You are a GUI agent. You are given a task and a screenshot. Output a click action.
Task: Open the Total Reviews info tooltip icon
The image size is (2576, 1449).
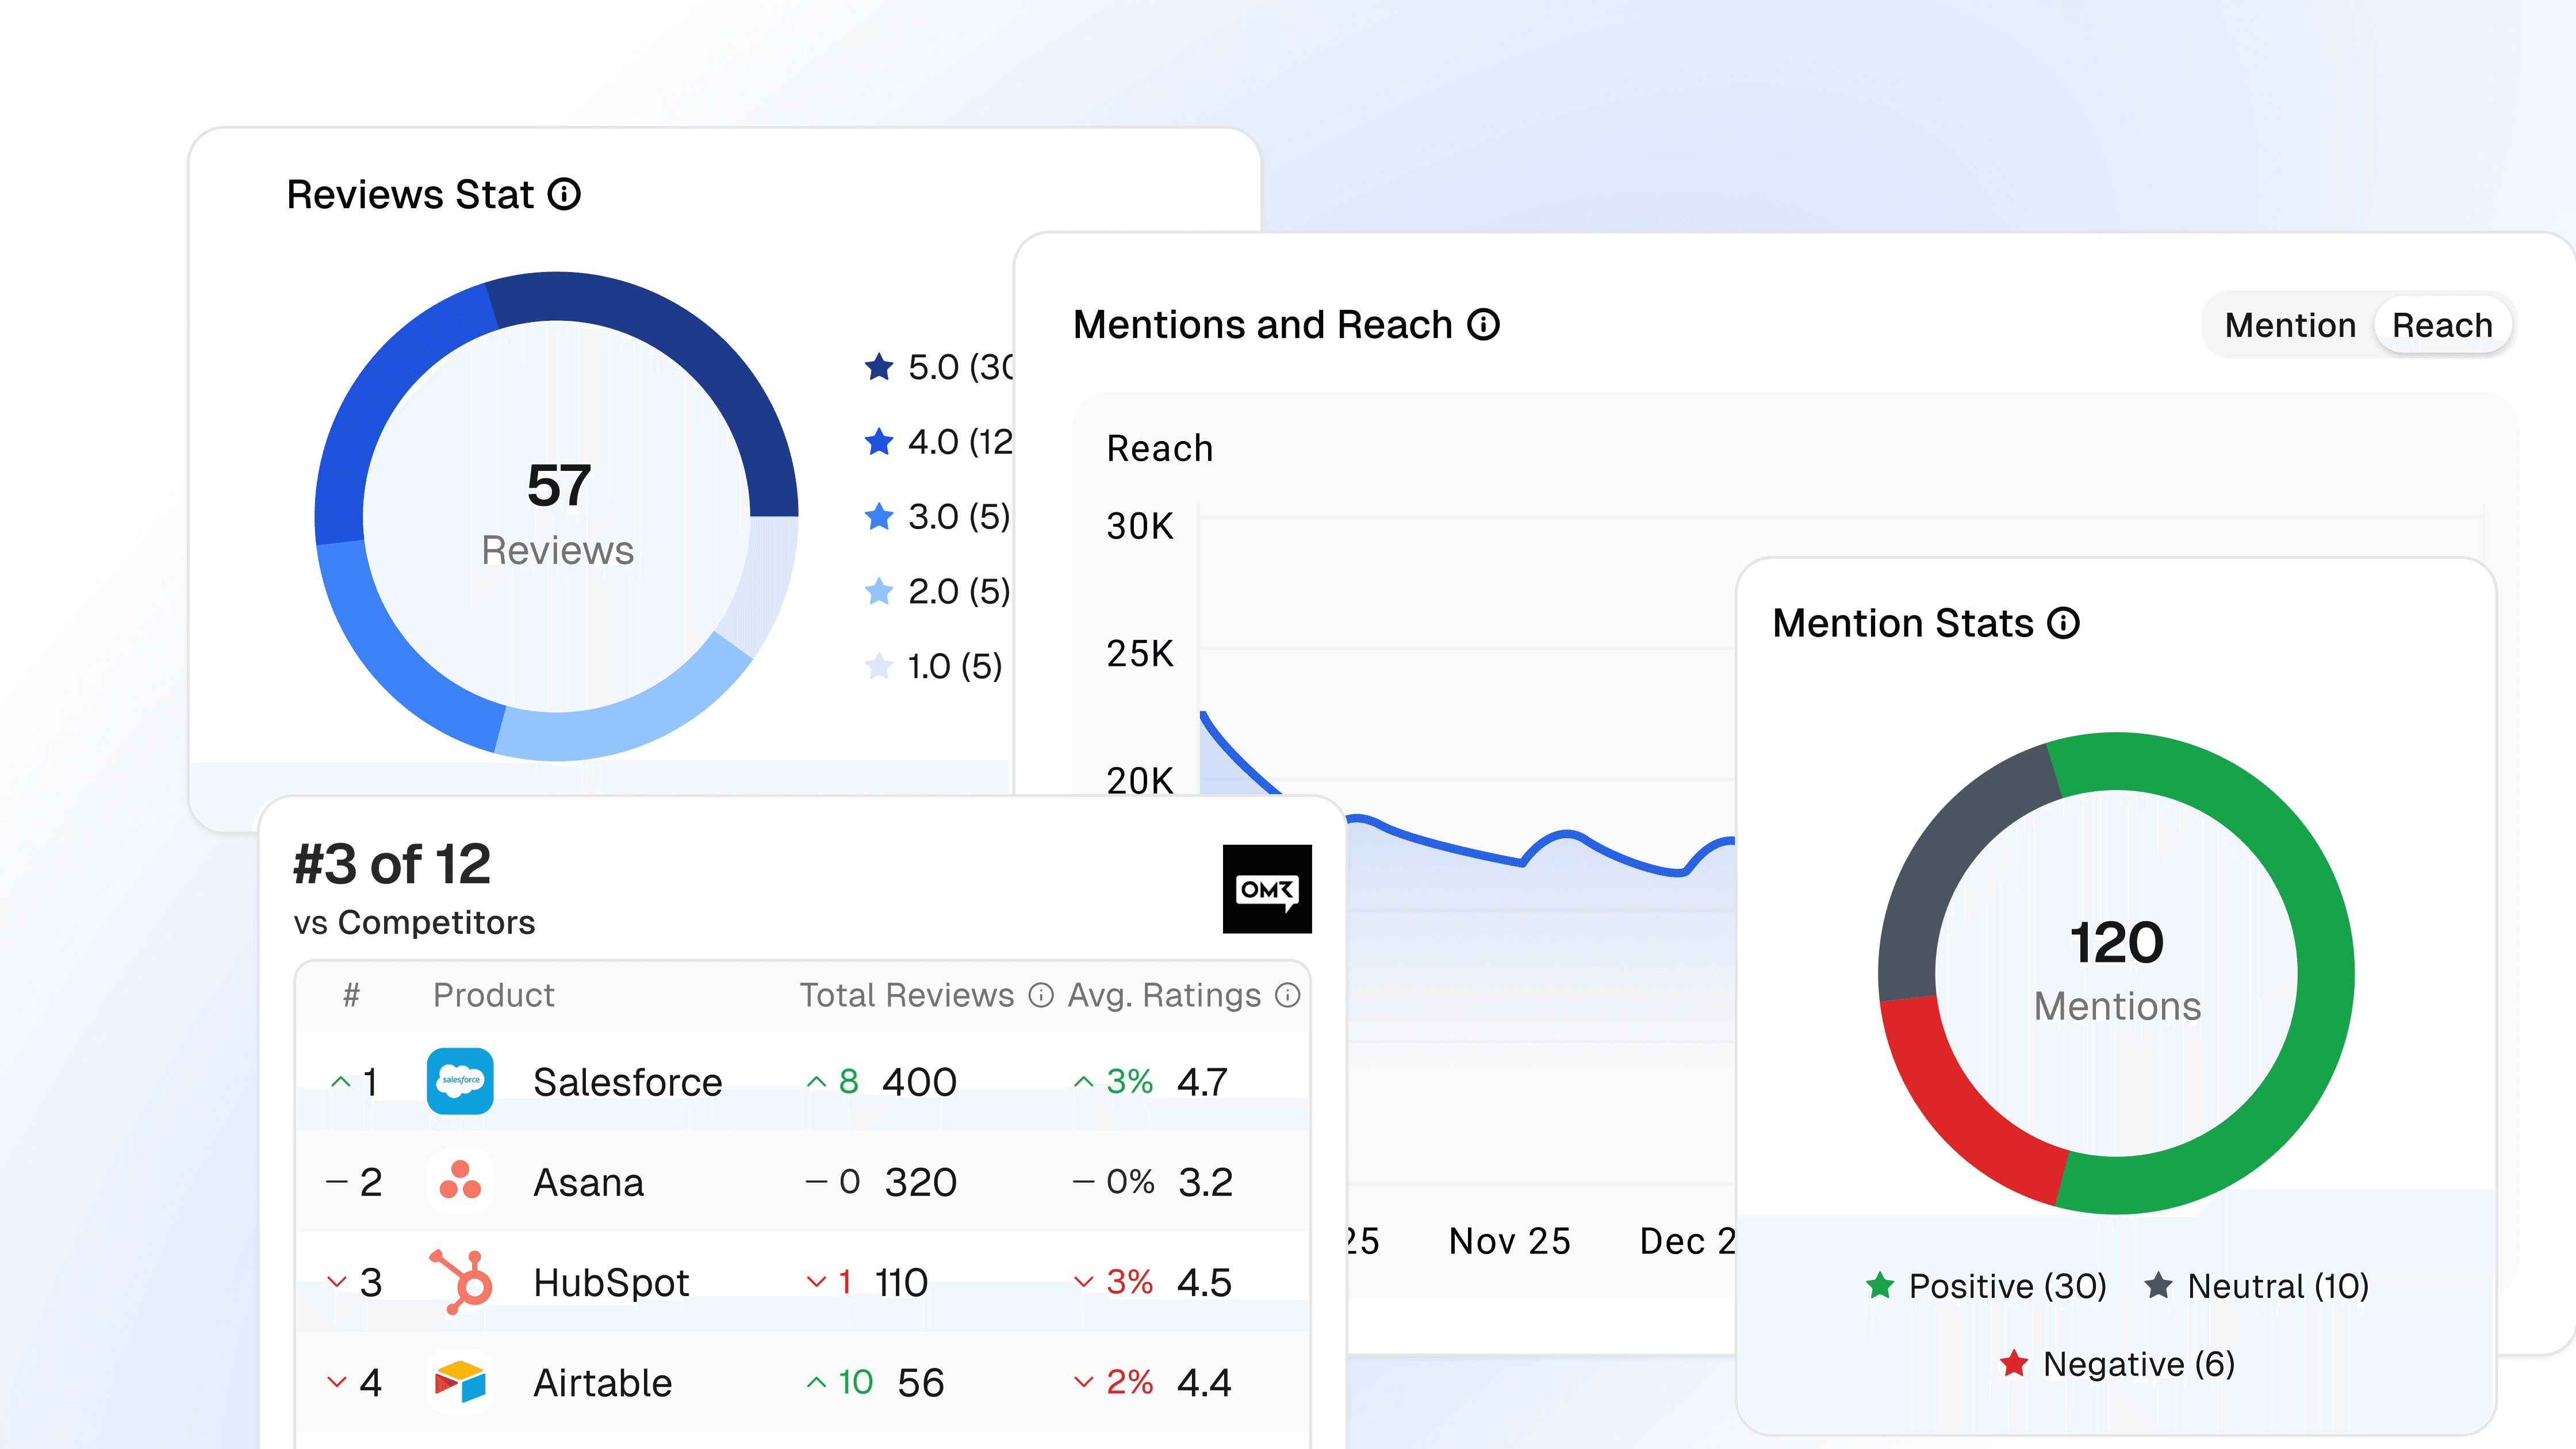(1041, 995)
